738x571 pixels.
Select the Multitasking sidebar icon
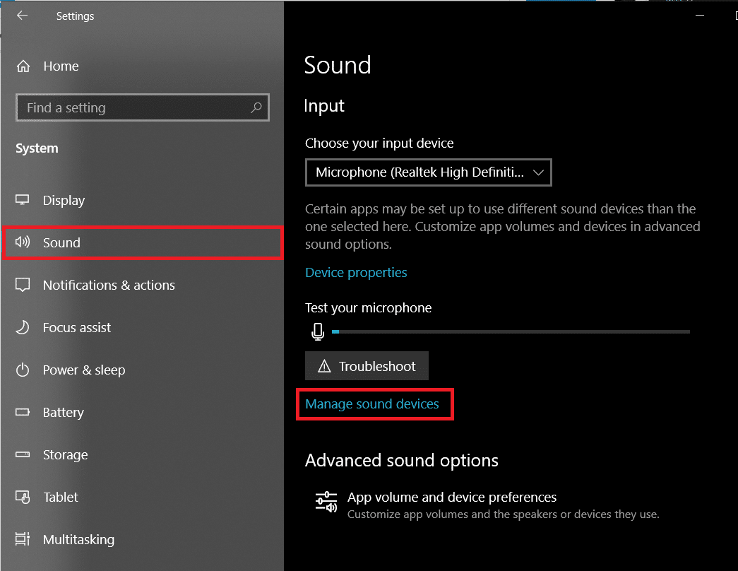(22, 539)
